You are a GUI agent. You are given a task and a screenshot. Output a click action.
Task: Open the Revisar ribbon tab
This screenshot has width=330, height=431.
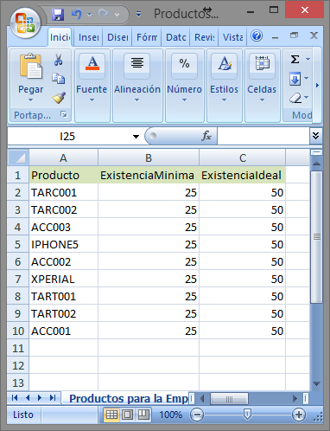click(x=205, y=37)
